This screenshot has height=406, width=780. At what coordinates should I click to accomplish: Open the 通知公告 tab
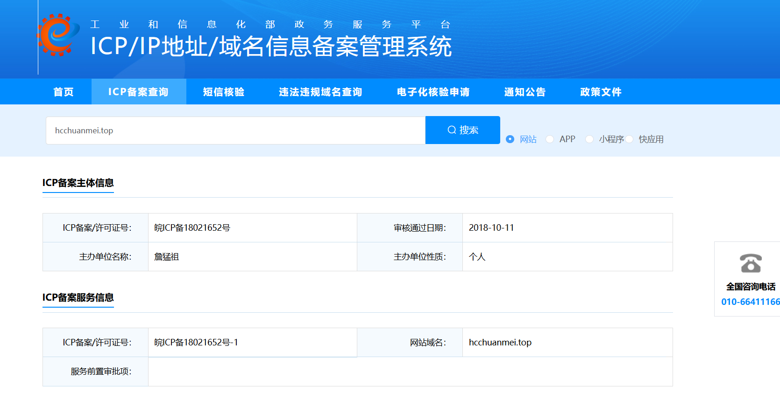(x=525, y=92)
